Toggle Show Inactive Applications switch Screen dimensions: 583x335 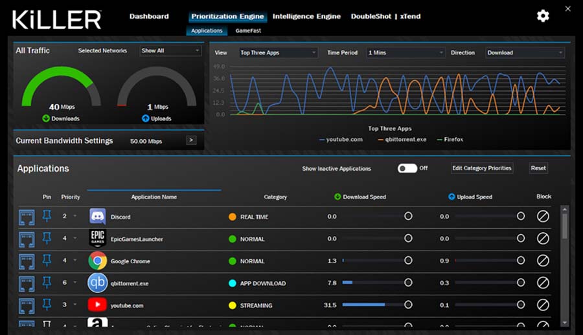click(407, 168)
